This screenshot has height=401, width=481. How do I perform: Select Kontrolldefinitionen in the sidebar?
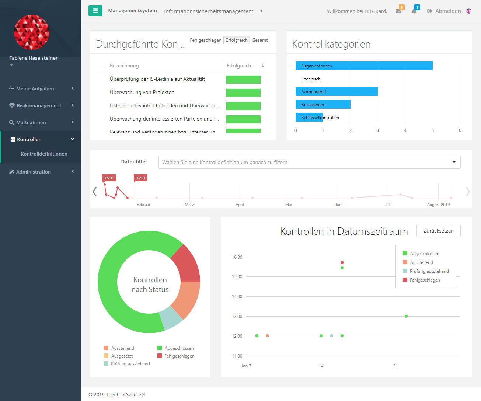(x=44, y=154)
